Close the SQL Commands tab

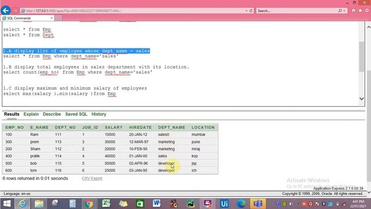pos(52,18)
